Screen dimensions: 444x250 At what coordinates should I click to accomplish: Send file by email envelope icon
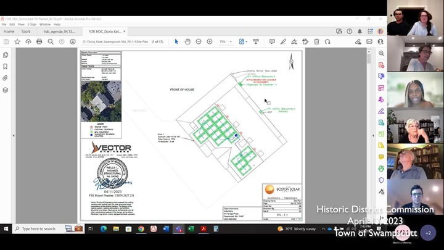point(369,42)
